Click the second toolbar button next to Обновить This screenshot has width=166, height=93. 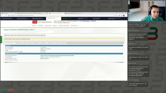pyautogui.click(x=13, y=35)
